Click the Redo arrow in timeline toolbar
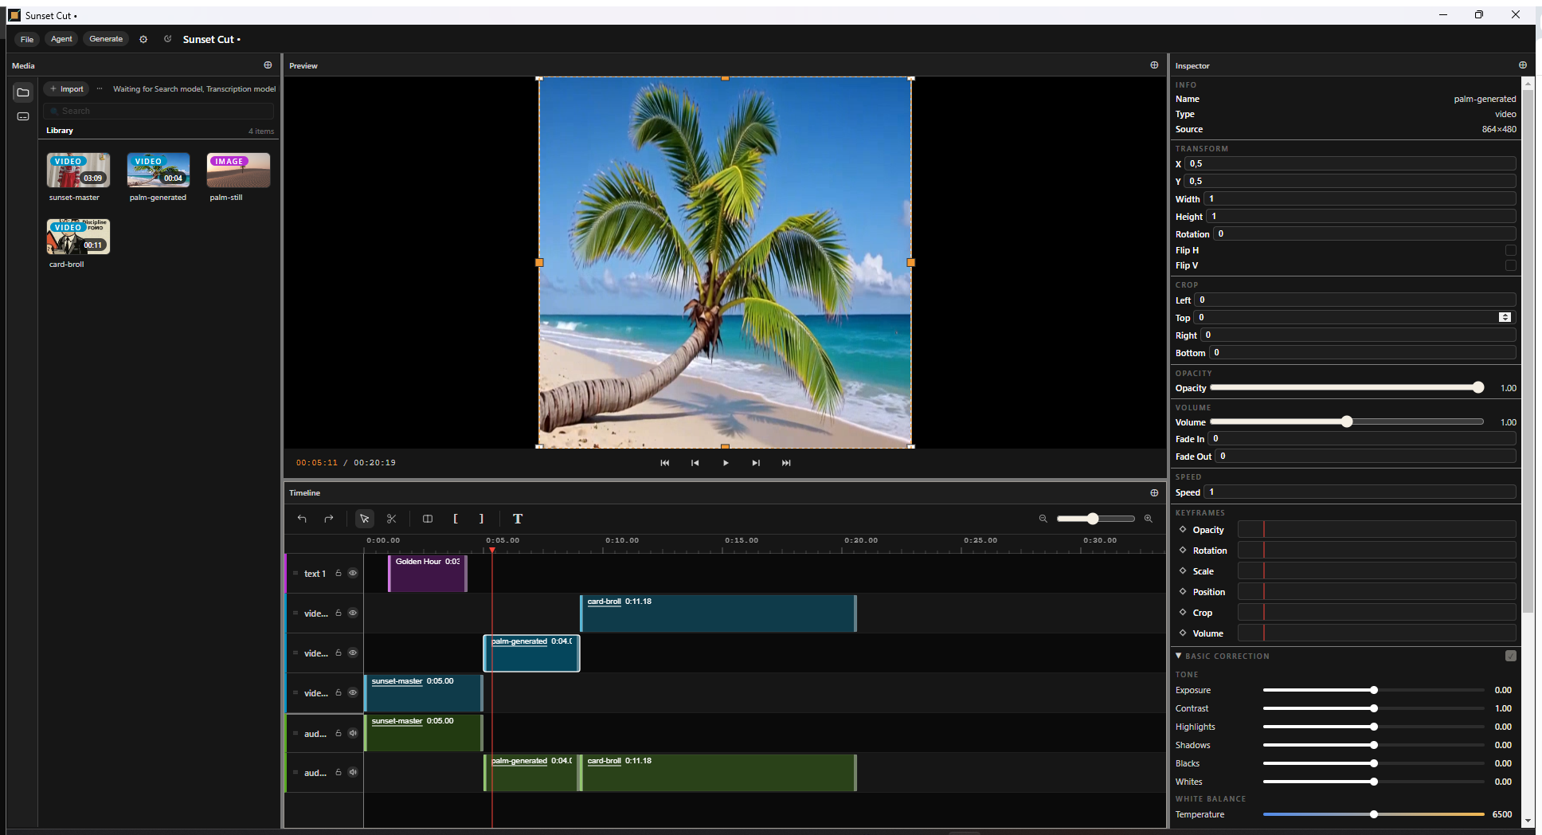1542x835 pixels. (x=329, y=519)
